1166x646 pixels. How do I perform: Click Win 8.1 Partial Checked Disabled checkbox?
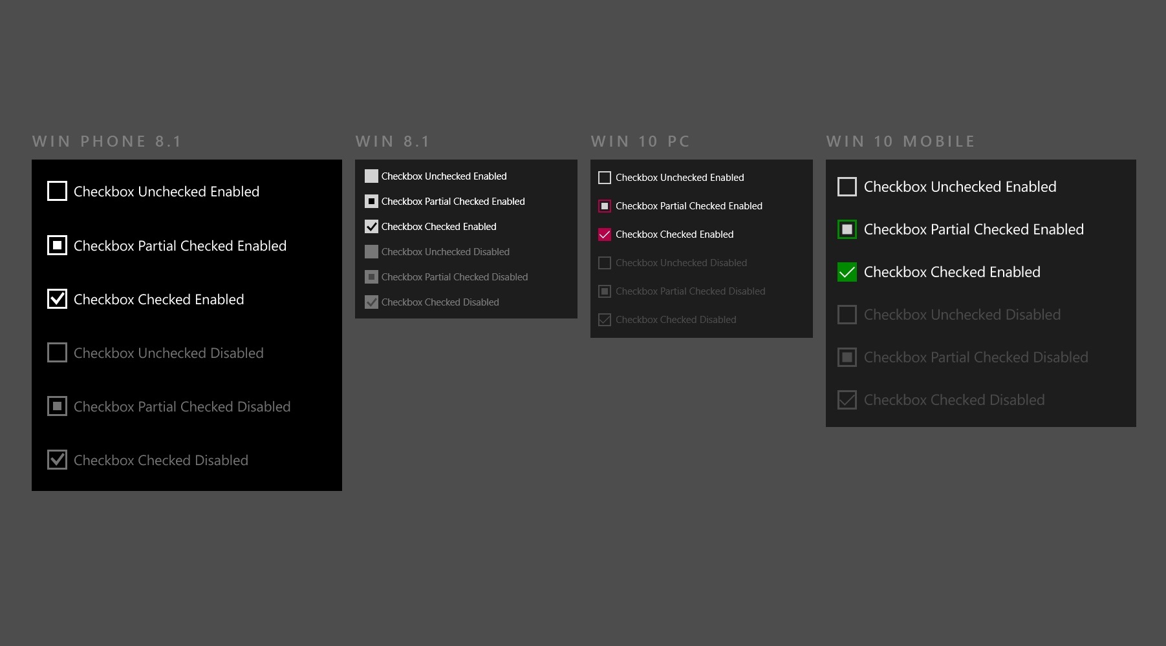click(x=371, y=276)
